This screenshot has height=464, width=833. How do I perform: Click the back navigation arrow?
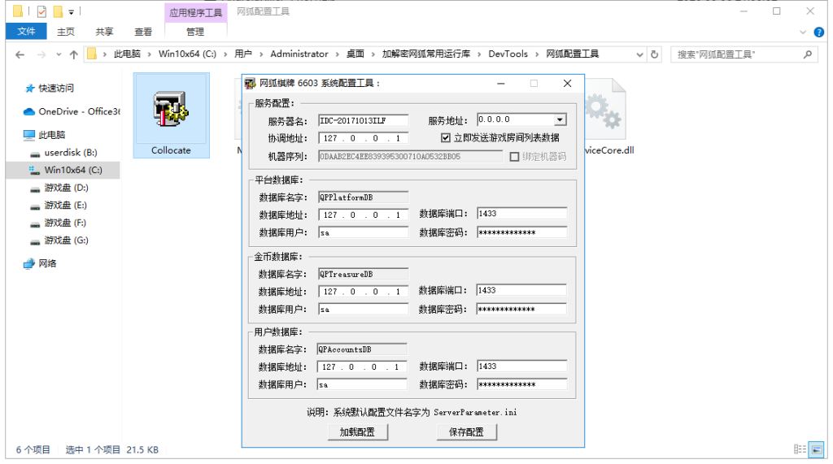click(x=20, y=54)
